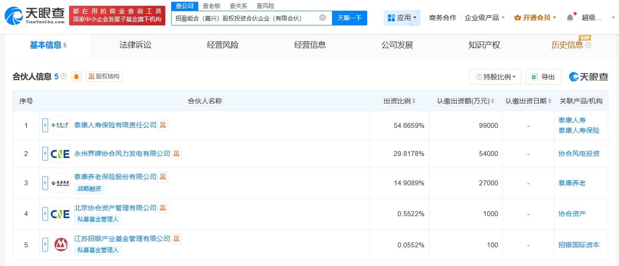619x266 pixels.
Task: Click the question mark icon beside 合伙人信息 count
Action: tap(64, 77)
